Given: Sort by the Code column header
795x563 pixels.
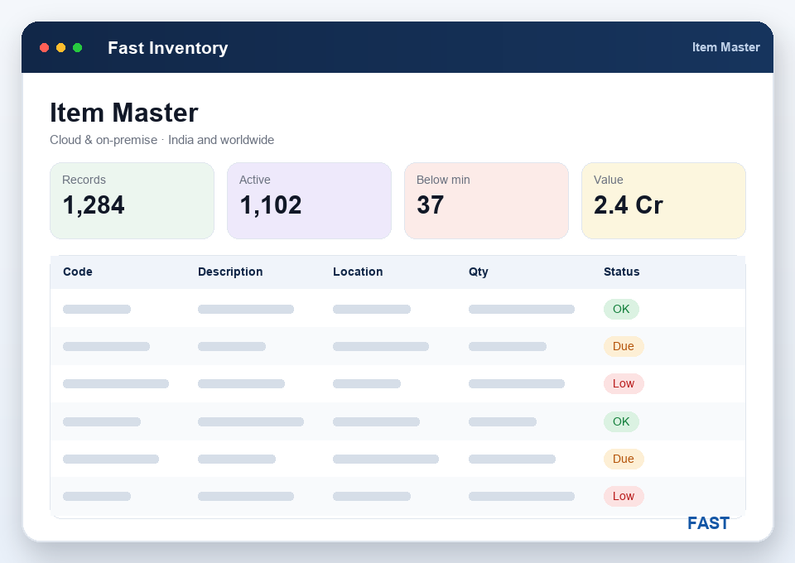Looking at the screenshot, I should 78,272.
